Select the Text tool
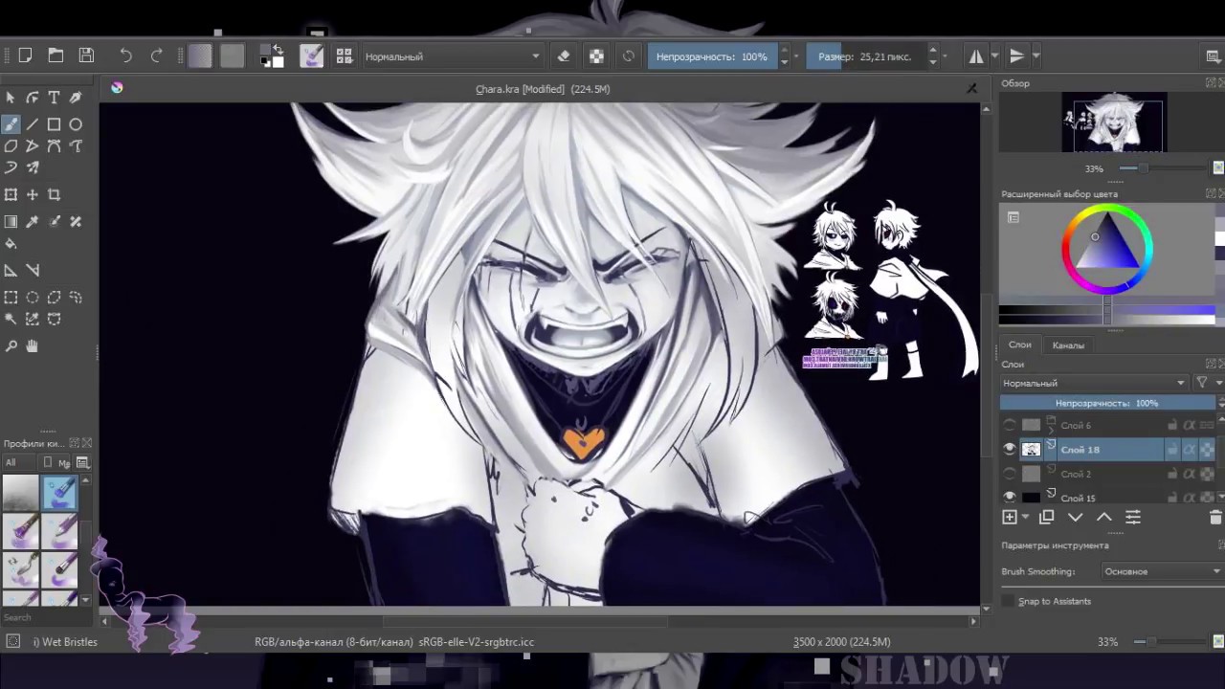This screenshot has height=689, width=1225. tap(54, 98)
